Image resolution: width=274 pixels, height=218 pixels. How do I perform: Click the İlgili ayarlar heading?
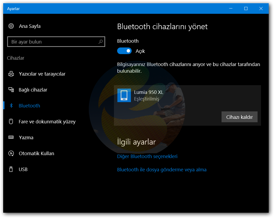(136, 142)
